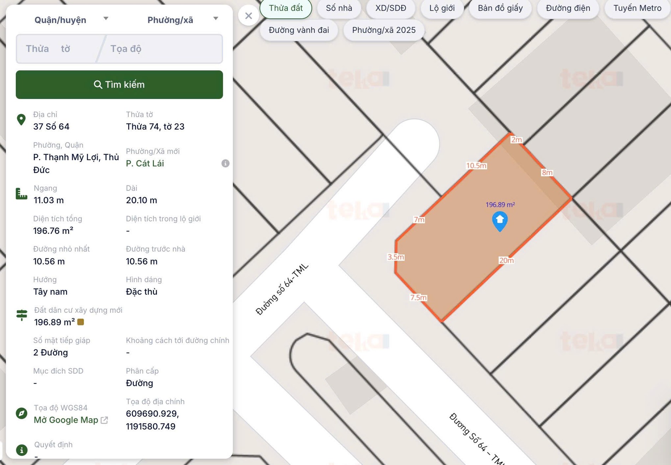Click the 10.5m edge label on the parcel
Viewport: 671px width, 465px height.
(476, 165)
